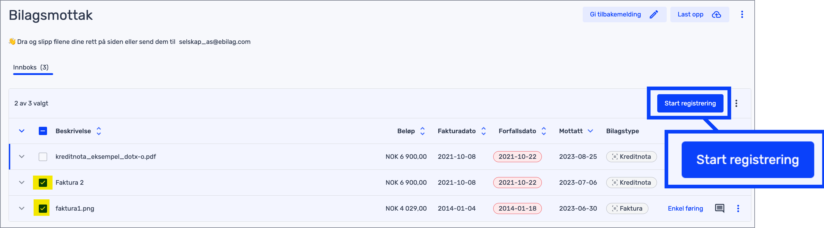This screenshot has height=228, width=824.
Task: Uncheck the Faktura 2 checkbox
Action: [x=43, y=183]
